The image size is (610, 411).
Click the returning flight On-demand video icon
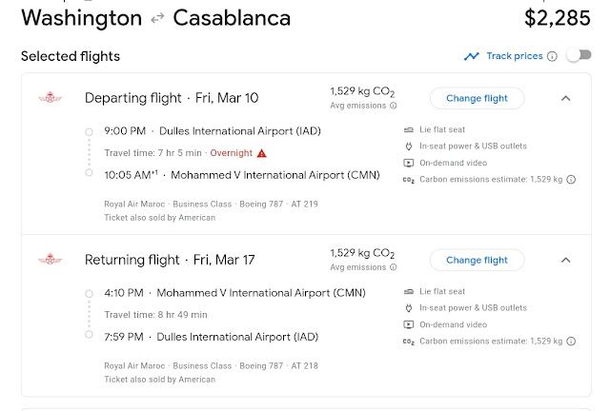point(409,324)
